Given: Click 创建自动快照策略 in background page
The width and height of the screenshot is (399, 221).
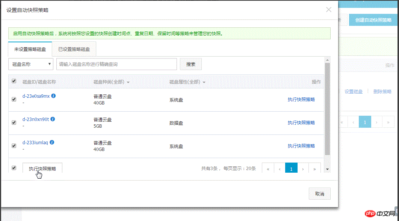Looking at the screenshot, I should click(x=373, y=20).
